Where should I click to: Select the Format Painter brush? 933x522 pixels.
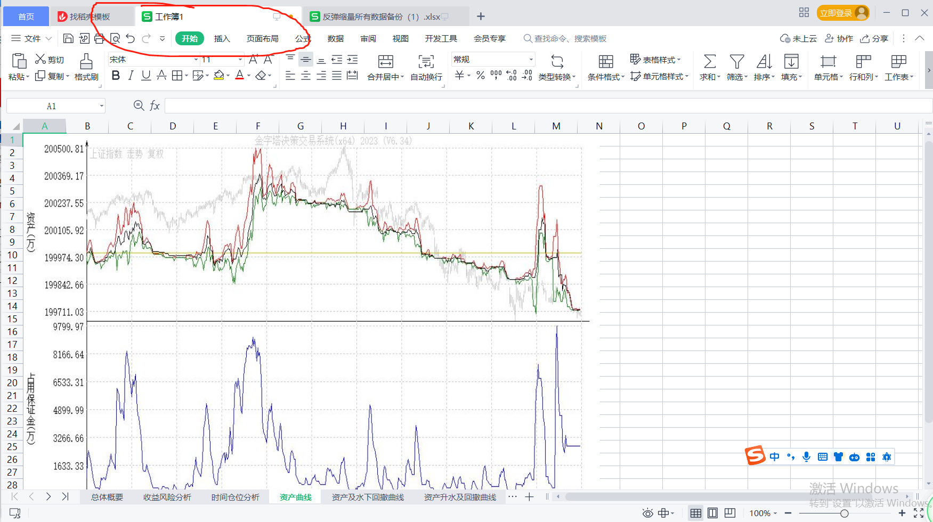click(x=86, y=61)
